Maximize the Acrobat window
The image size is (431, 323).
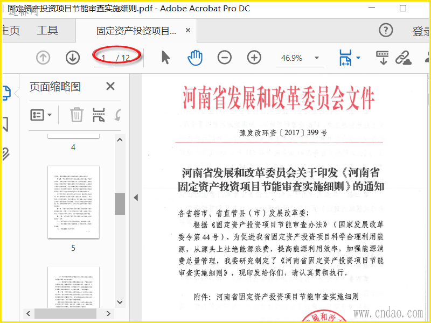(402, 8)
